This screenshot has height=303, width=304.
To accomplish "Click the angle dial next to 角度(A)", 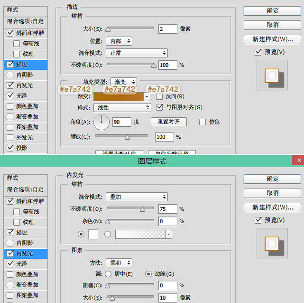I will pyautogui.click(x=101, y=122).
